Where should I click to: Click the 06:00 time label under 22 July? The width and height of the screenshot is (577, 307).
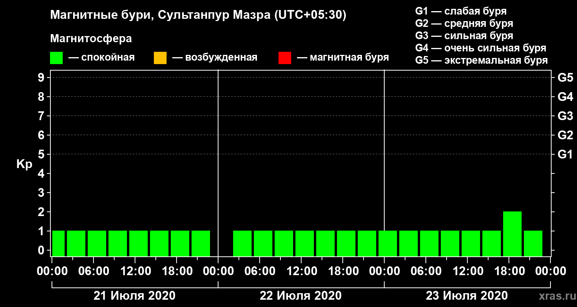click(x=259, y=271)
